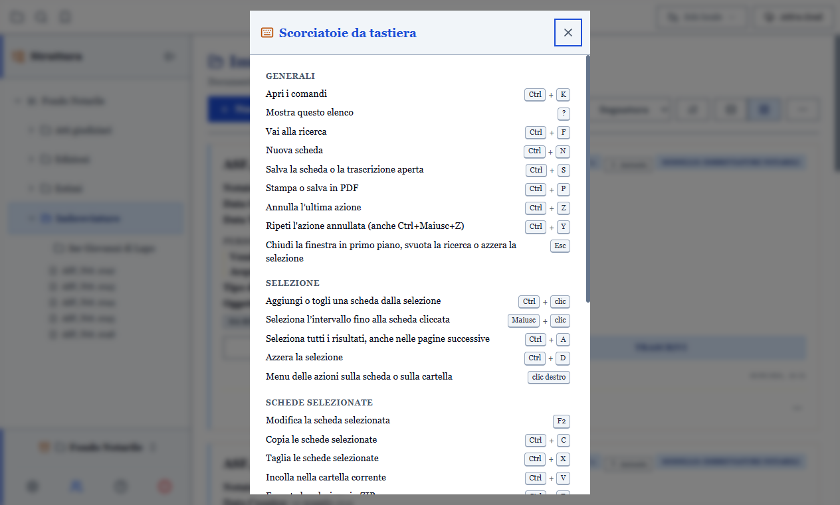Click the S key badge

pos(564,171)
